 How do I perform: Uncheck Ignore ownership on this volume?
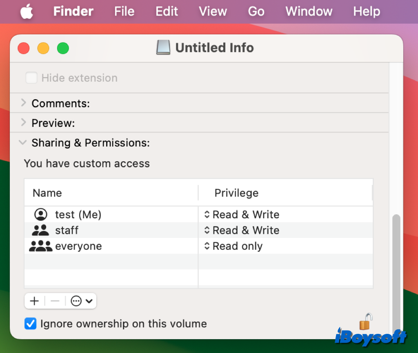[x=30, y=323]
